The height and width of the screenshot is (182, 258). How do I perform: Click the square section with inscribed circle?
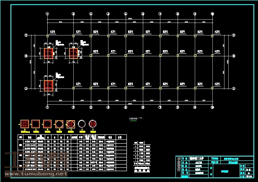59,124
